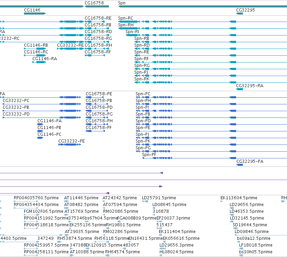This screenshot has height=257, width=287.
Task: Click EST AT24342.5prime
Action: click(104, 201)
